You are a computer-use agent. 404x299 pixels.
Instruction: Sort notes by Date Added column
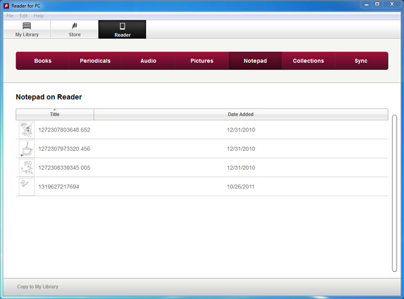(x=241, y=114)
